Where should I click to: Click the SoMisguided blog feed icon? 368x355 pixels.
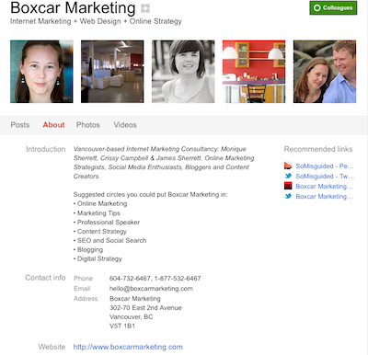[x=288, y=166]
